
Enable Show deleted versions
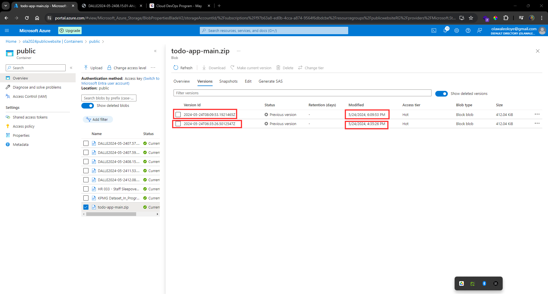point(441,93)
